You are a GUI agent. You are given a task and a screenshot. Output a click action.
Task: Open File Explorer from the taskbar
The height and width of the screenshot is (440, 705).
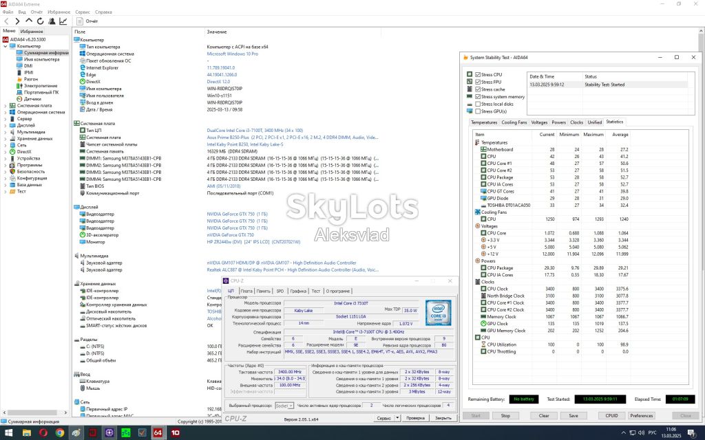[x=27, y=433]
